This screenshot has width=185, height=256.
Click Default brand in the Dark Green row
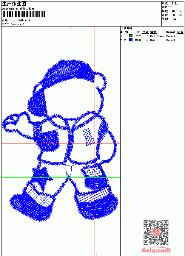point(171,36)
